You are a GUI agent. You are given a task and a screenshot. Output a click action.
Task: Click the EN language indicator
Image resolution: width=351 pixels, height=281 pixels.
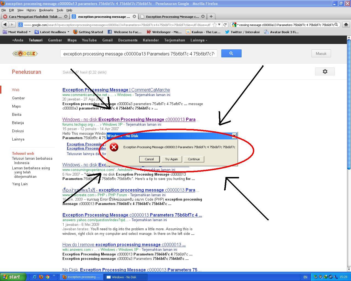pos(305,277)
